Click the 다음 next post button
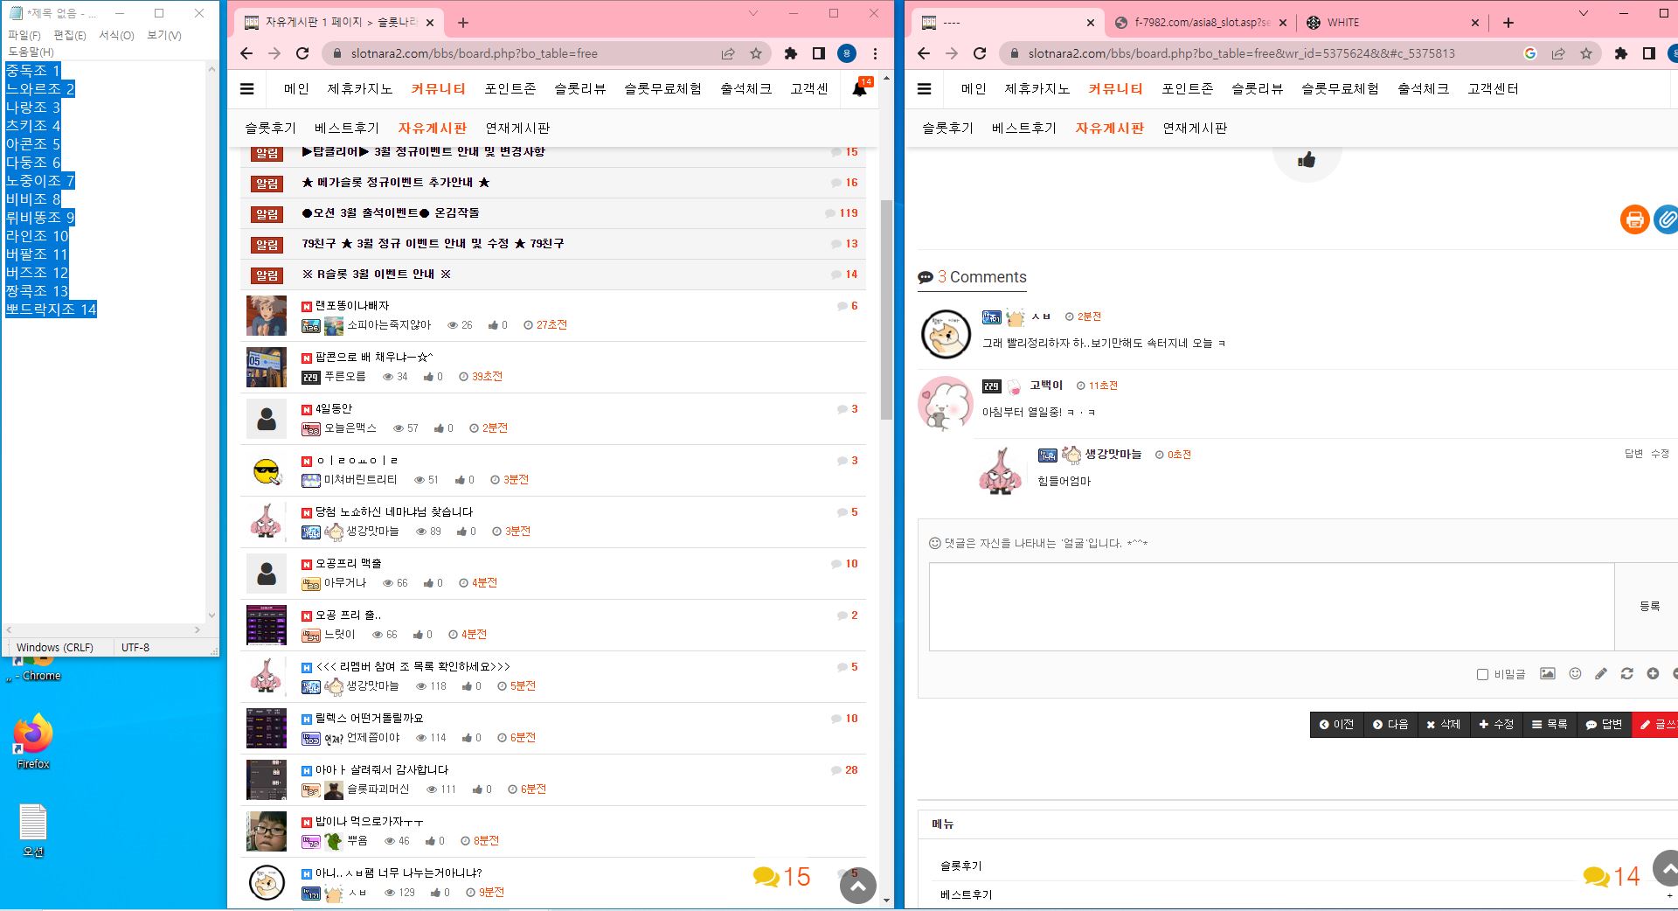The image size is (1678, 911). tap(1390, 724)
